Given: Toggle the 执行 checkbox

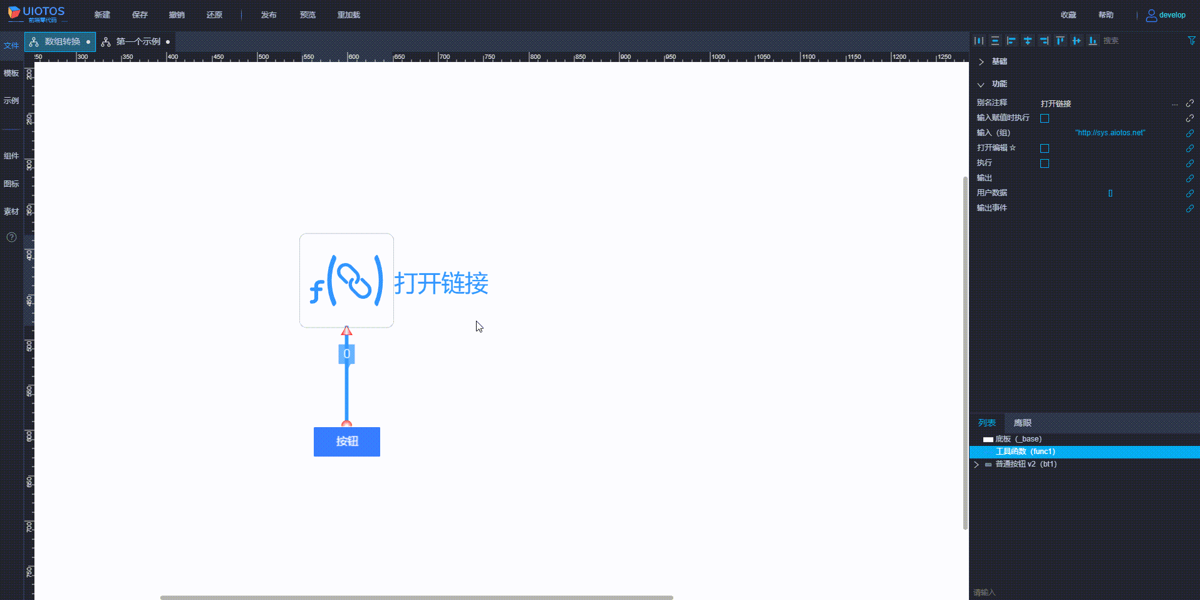Looking at the screenshot, I should 1045,163.
